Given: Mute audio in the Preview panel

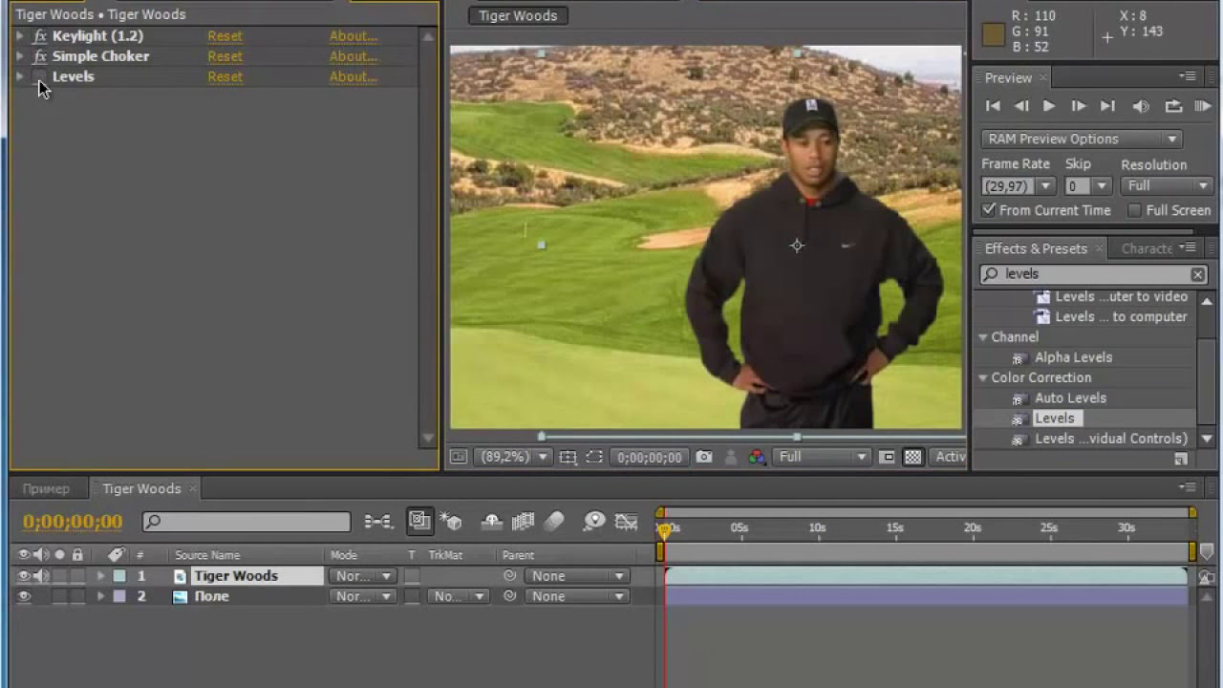Looking at the screenshot, I should [1140, 106].
